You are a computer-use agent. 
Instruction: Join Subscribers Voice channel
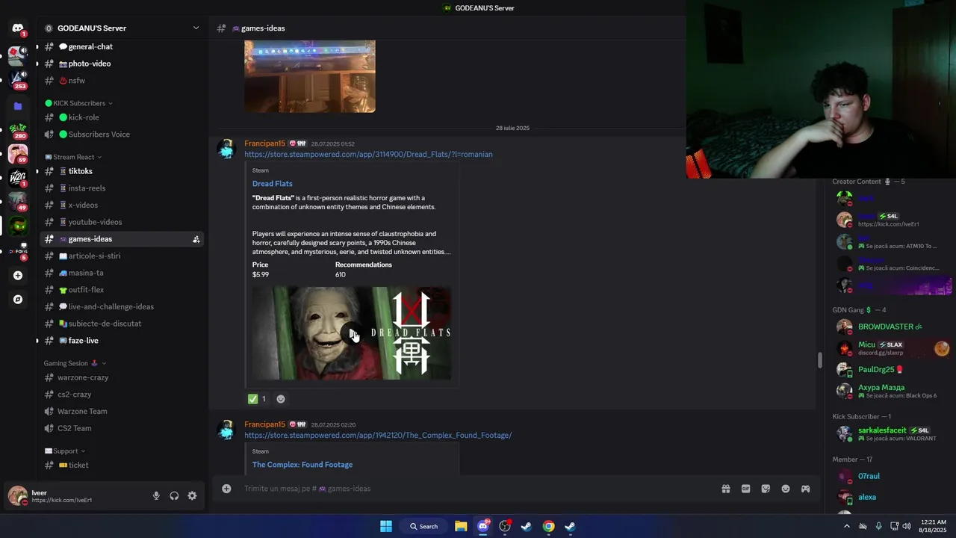[x=122, y=134]
